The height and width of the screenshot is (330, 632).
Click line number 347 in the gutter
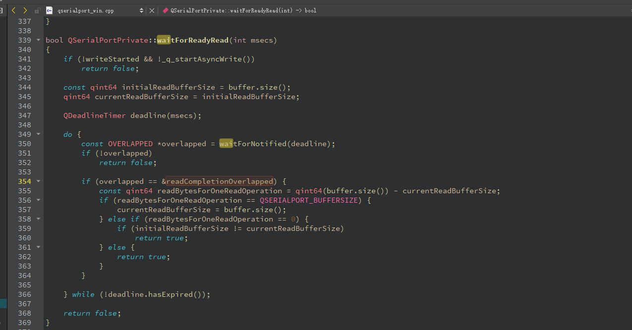[25, 115]
